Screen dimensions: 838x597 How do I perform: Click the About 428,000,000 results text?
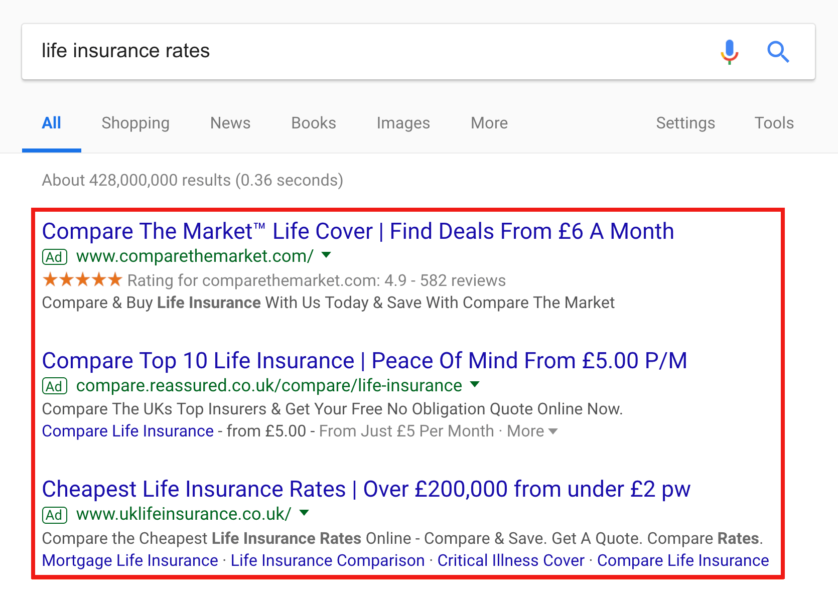click(193, 180)
